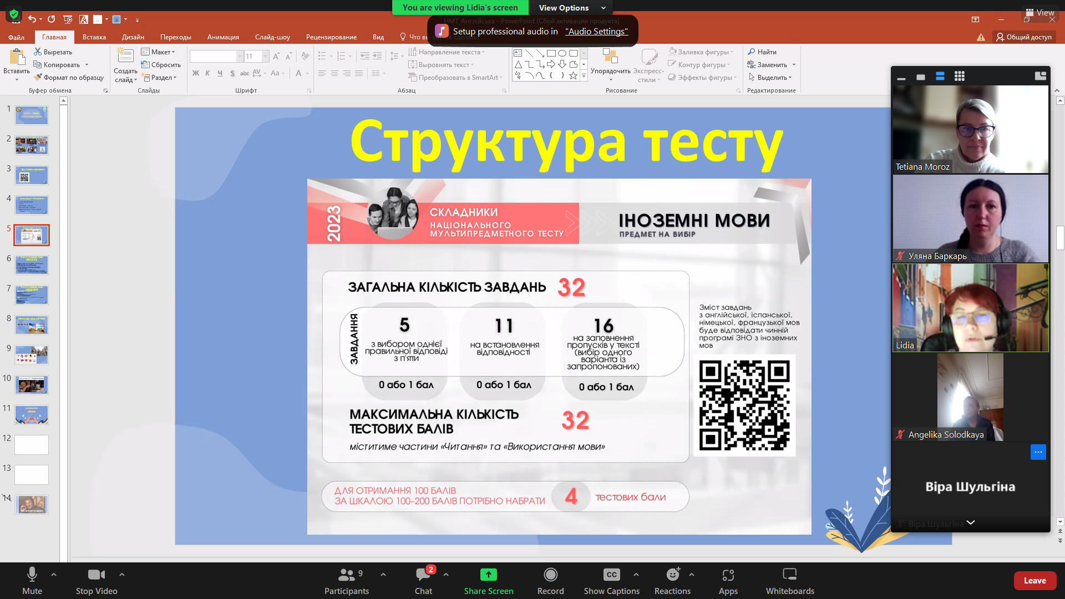This screenshot has width=1065, height=599.
Task: Toggle Strikethrough (abc) formatting
Action: pos(244,73)
